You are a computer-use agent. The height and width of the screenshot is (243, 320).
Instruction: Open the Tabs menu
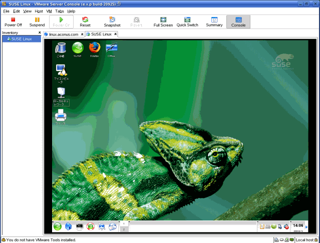(x=60, y=10)
